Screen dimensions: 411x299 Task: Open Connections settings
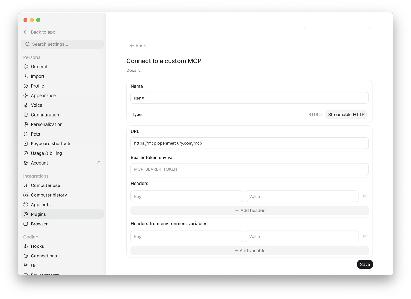coord(62,256)
